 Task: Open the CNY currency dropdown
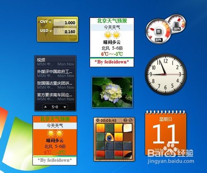(x=46, y=22)
